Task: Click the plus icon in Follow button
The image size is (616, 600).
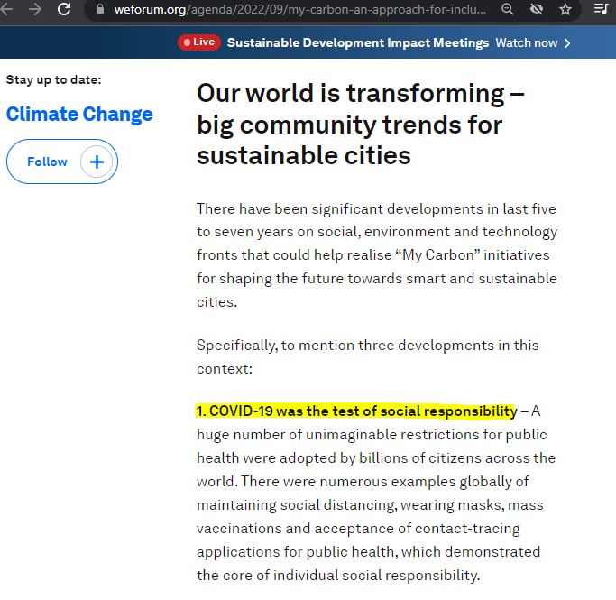Action: click(97, 162)
